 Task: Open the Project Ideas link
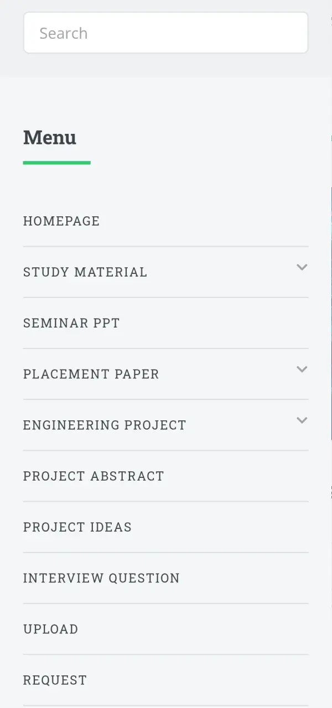coord(77,527)
